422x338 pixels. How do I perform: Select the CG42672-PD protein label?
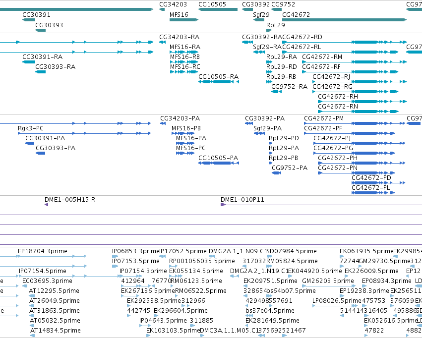tap(371, 178)
